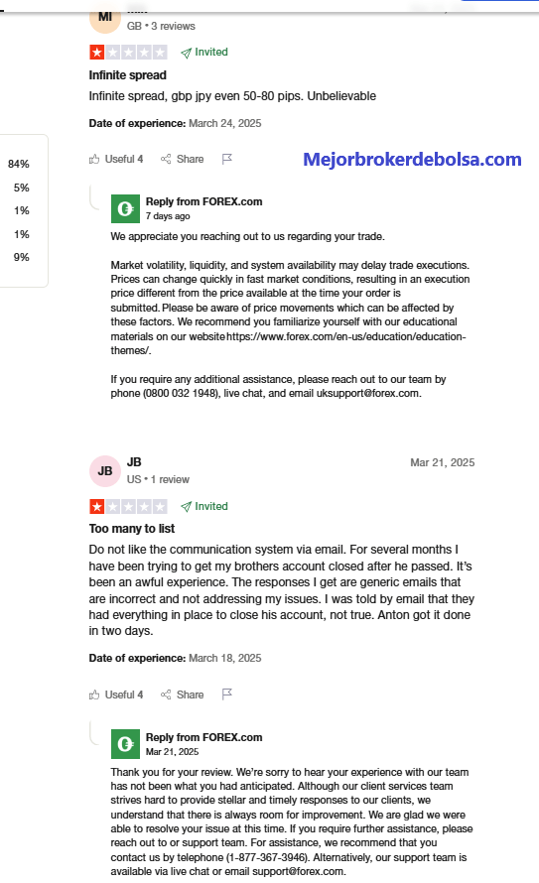Click Invited badge on JB's review
This screenshot has width=539, height=883.
[x=203, y=506]
